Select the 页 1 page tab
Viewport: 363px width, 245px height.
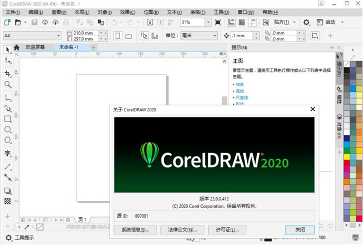pyautogui.click(x=82, y=219)
